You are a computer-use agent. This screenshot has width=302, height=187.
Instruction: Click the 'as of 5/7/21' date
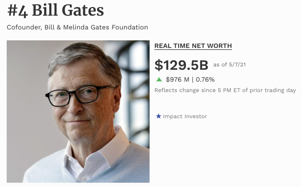point(229,65)
